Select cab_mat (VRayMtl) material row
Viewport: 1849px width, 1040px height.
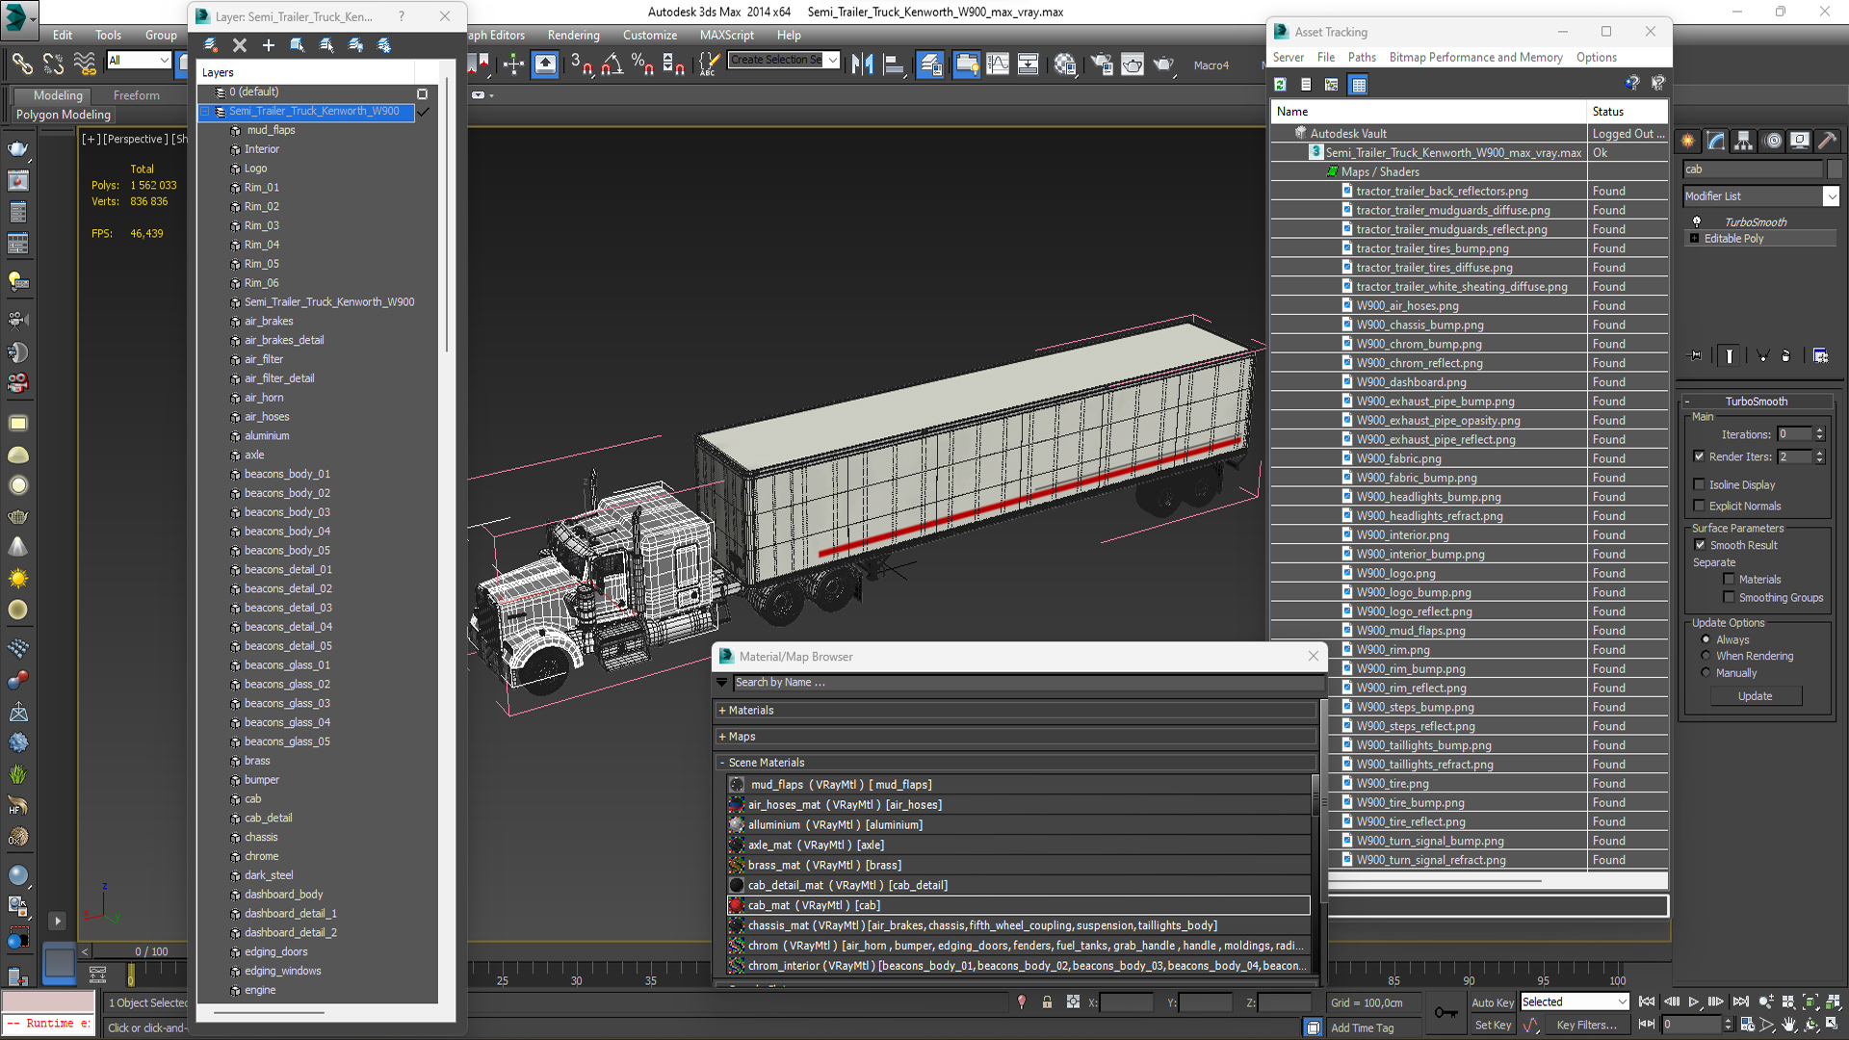point(1018,905)
